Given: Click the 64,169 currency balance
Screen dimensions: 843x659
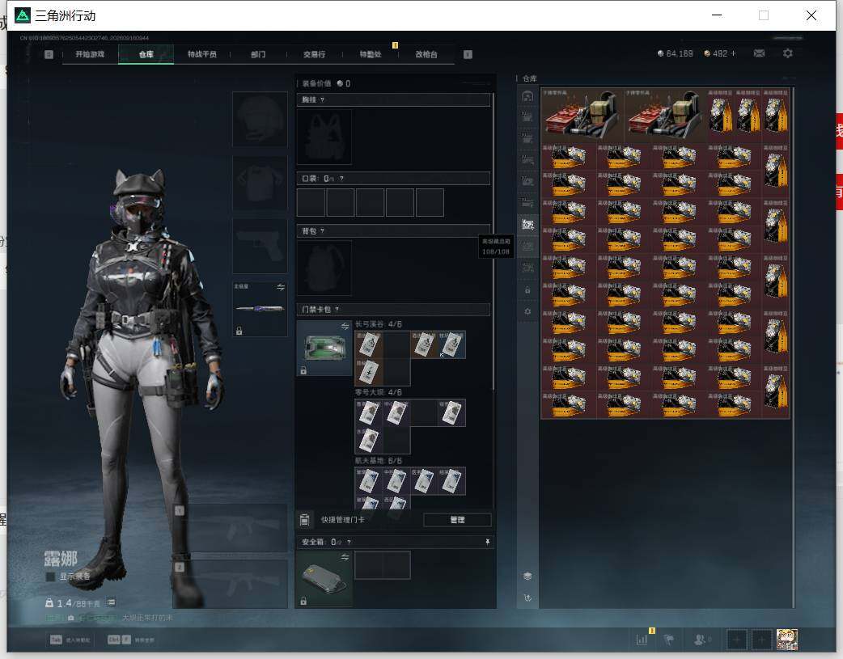Looking at the screenshot, I should click(676, 53).
